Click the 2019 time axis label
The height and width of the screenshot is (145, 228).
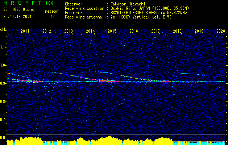pos(199,31)
